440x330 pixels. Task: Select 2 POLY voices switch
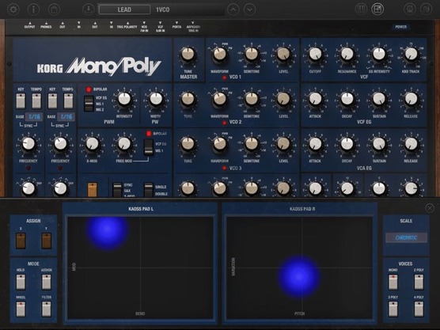pyautogui.click(x=419, y=282)
